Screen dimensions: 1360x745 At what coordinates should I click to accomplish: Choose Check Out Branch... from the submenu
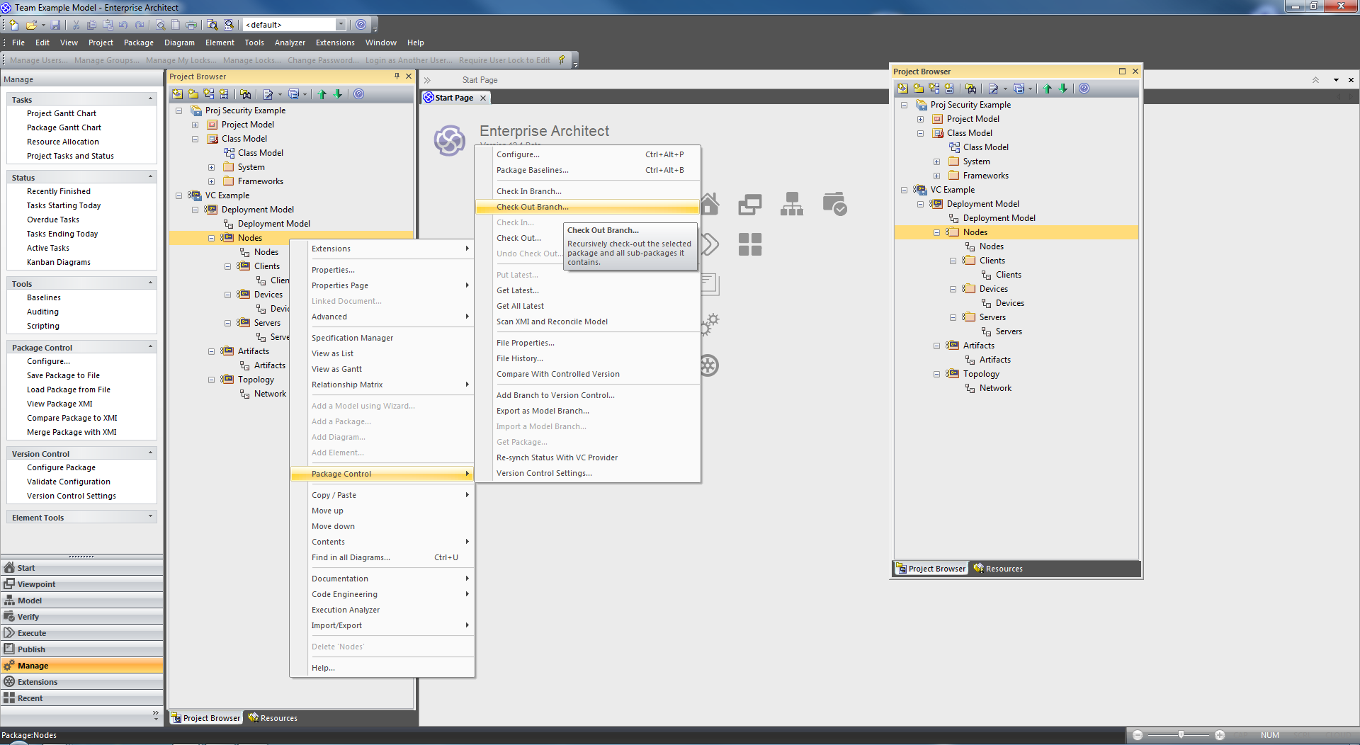coord(532,207)
